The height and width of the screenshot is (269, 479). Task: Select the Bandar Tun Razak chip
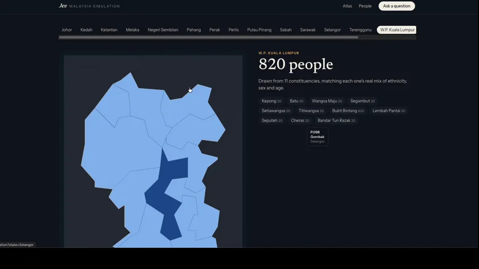(x=336, y=120)
